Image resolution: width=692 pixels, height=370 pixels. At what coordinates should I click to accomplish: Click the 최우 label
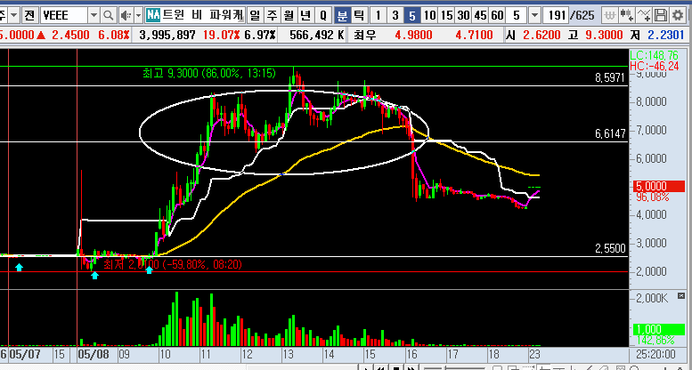[x=364, y=36]
